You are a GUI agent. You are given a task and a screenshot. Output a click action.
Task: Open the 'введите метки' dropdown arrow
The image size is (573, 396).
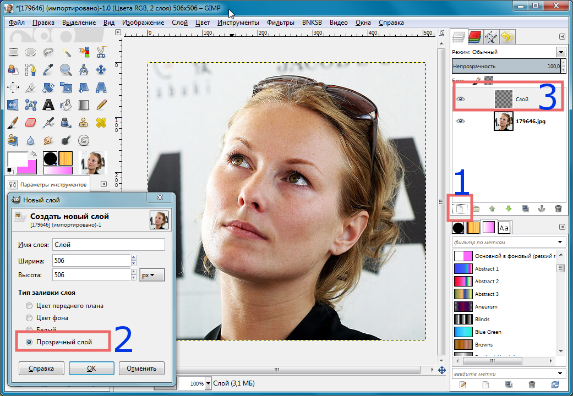tap(560, 373)
